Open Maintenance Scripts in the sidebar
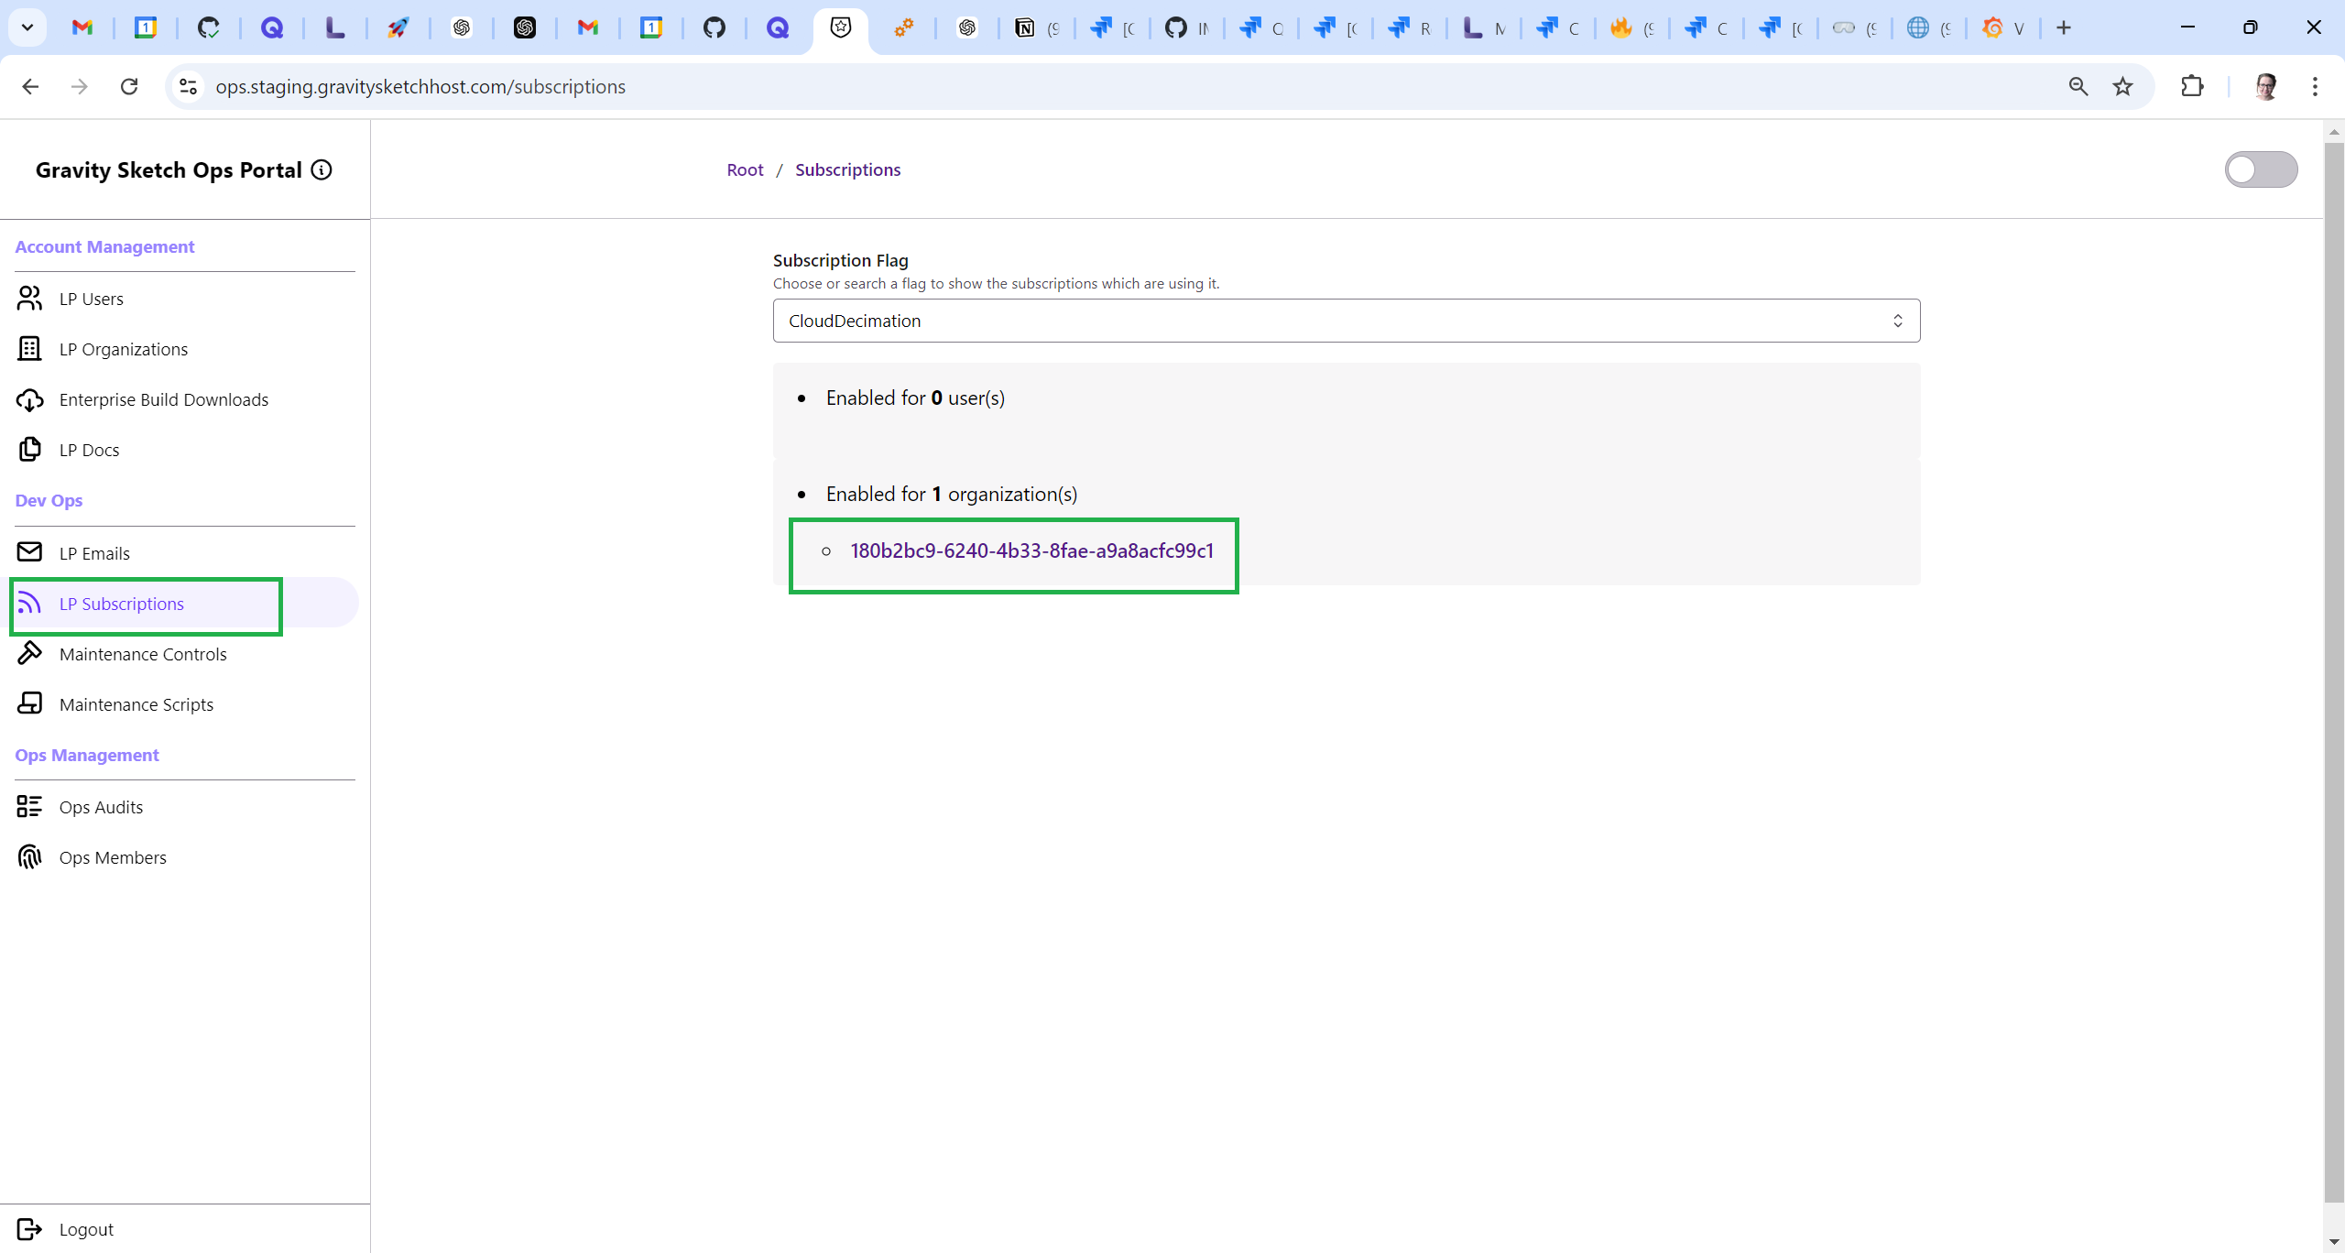The image size is (2345, 1253). click(x=136, y=704)
